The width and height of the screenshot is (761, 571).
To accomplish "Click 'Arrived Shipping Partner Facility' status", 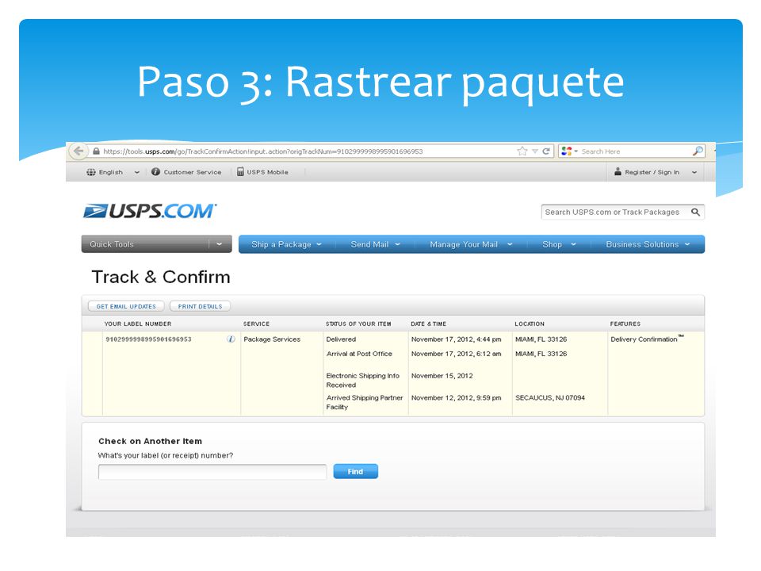I will (365, 402).
